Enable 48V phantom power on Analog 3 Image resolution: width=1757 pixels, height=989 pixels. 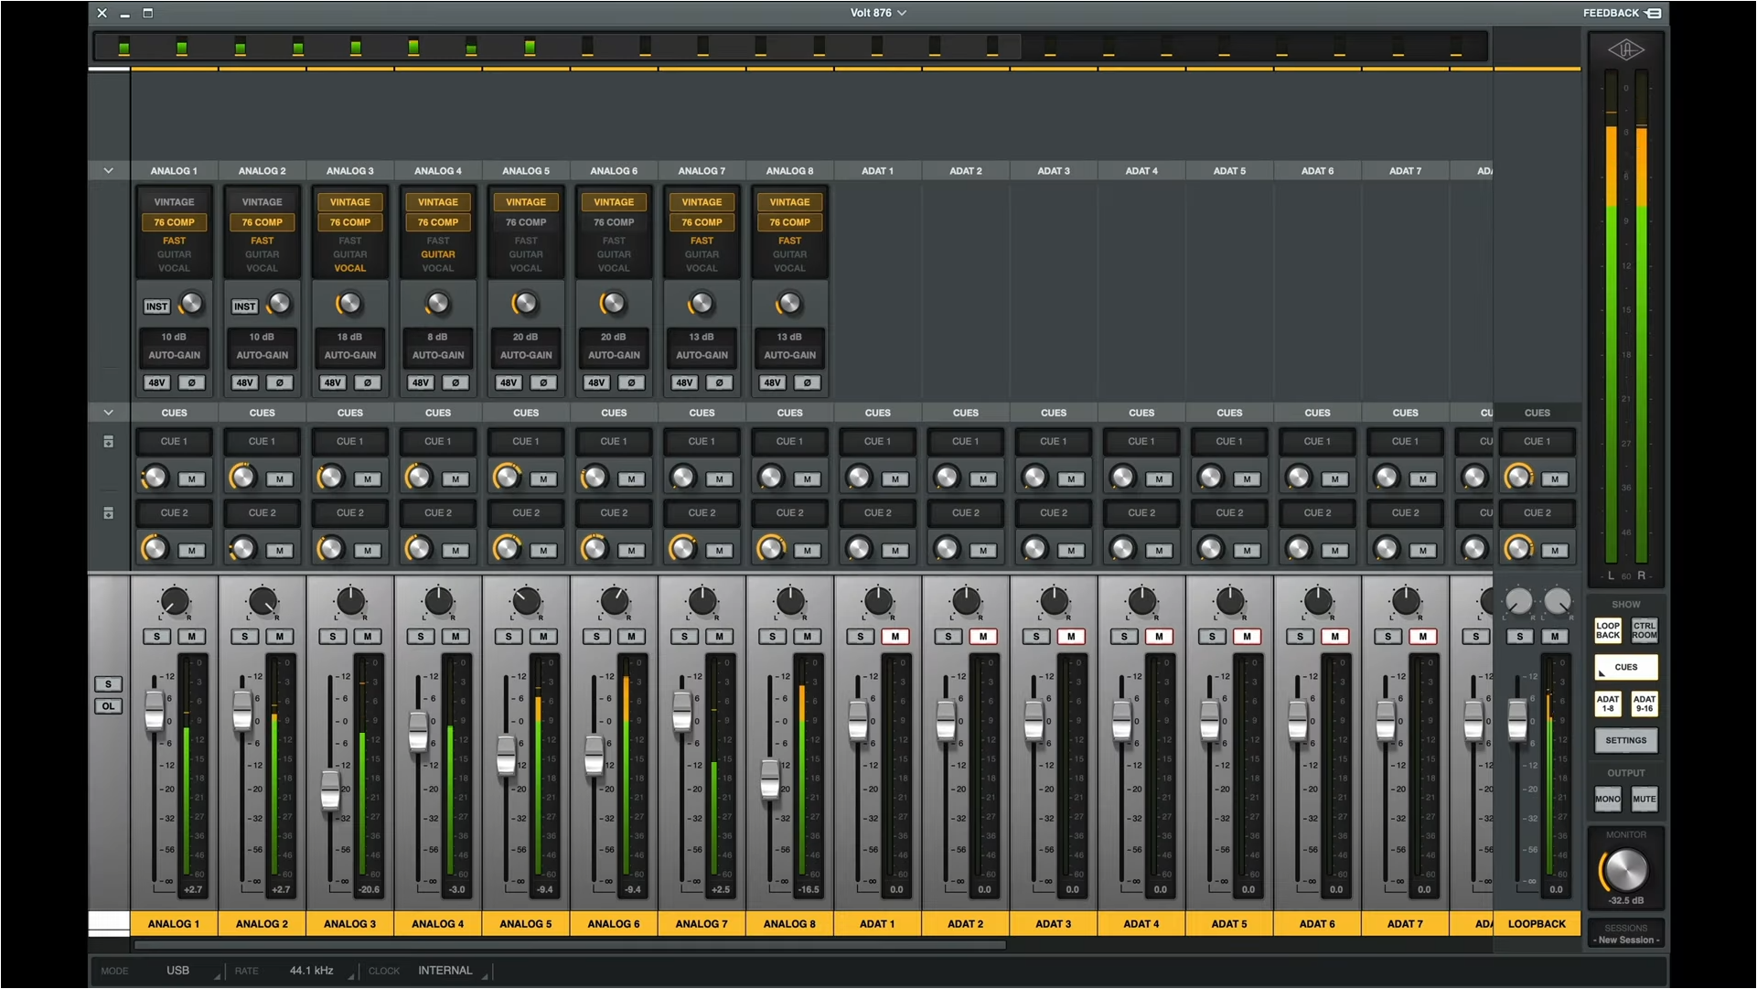click(x=333, y=382)
